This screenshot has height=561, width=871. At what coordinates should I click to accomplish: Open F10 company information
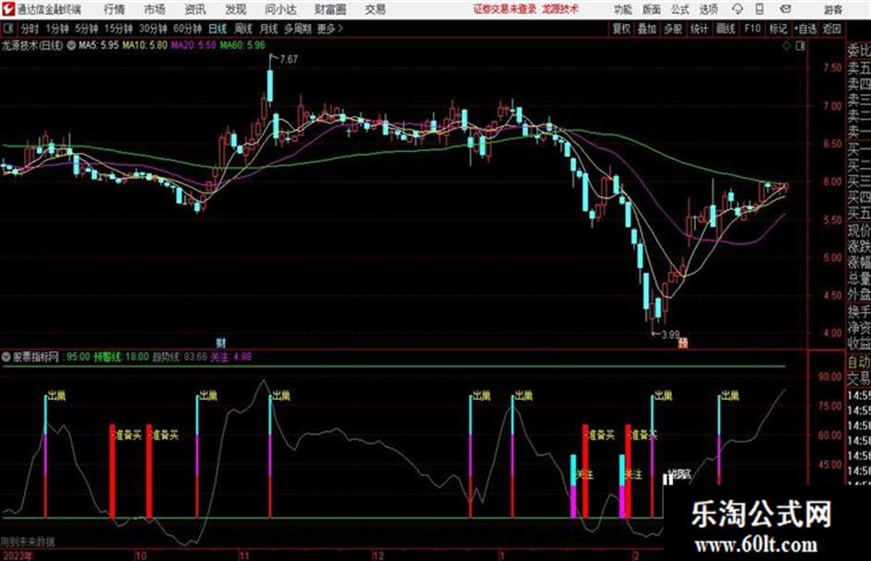[752, 29]
